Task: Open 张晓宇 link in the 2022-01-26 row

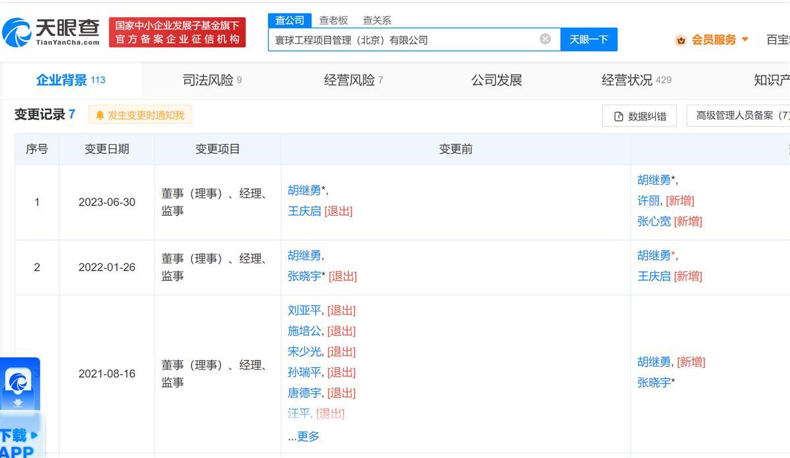Action: [304, 276]
